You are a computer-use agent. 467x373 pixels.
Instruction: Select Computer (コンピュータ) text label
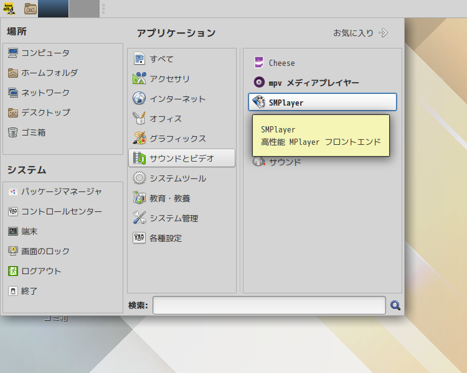point(45,53)
